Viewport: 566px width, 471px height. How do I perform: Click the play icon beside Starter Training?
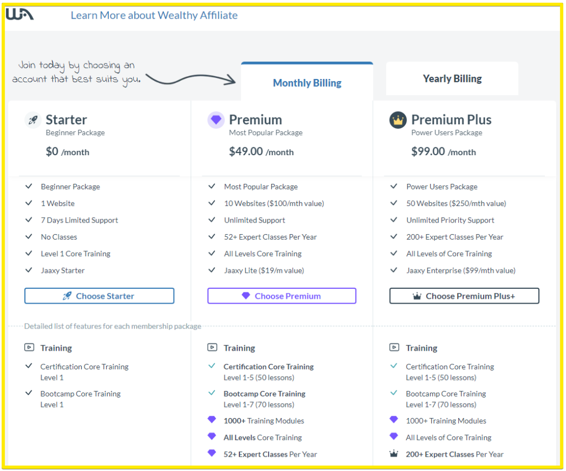tap(29, 347)
